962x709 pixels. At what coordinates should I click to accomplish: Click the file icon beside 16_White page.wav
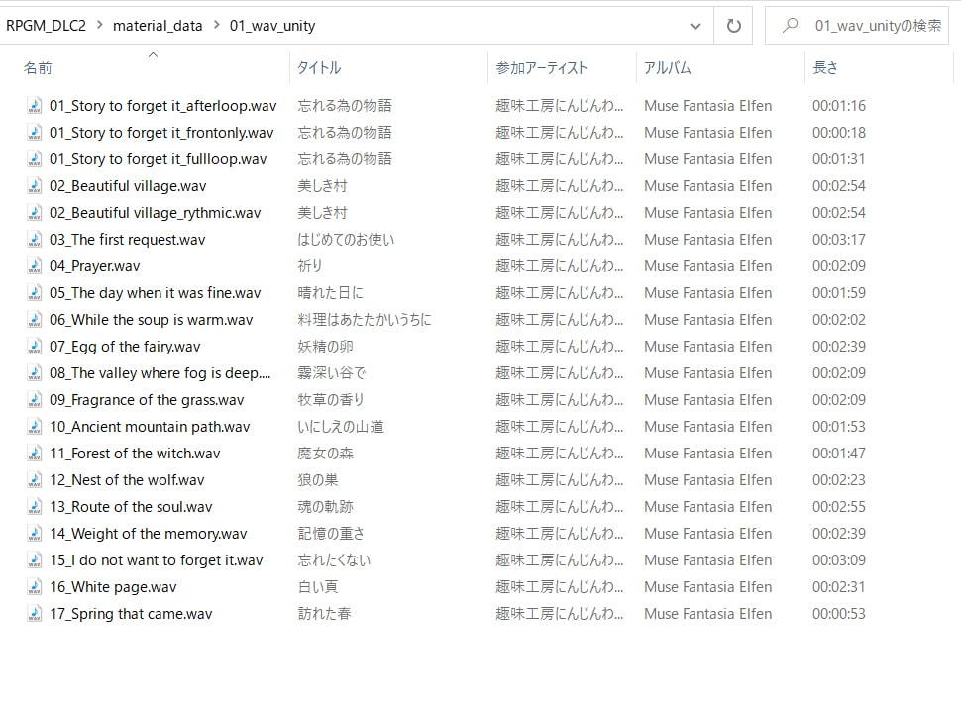coord(34,587)
